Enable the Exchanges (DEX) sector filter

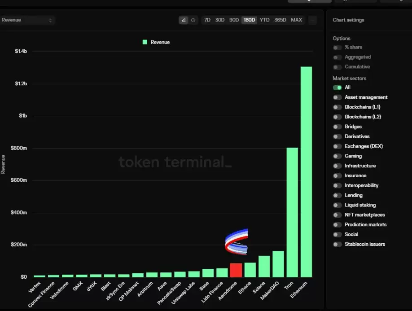tap(337, 146)
